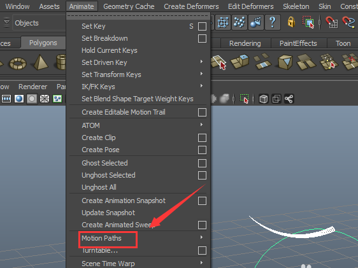The width and height of the screenshot is (358, 268).
Task: Open the Geometry Cache menu
Action: coord(129,6)
